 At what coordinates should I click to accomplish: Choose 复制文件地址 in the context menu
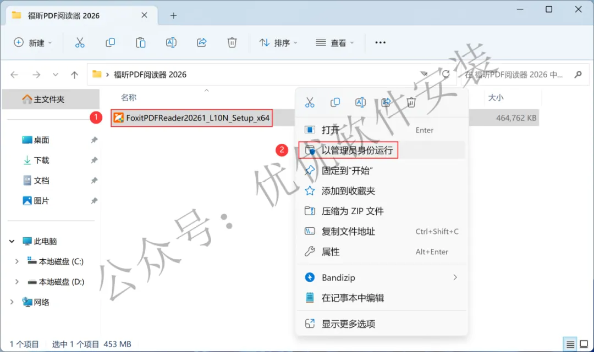click(382, 231)
